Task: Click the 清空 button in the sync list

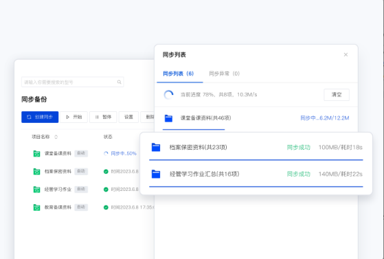Action: pos(337,95)
